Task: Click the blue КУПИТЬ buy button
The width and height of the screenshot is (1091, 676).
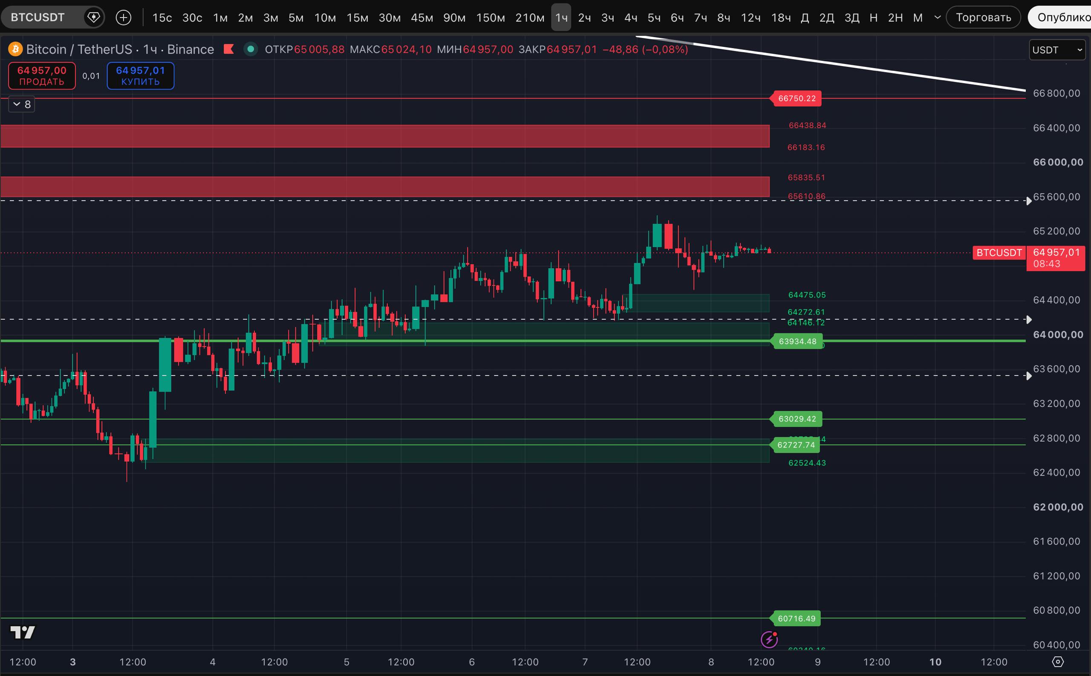Action: (x=140, y=76)
